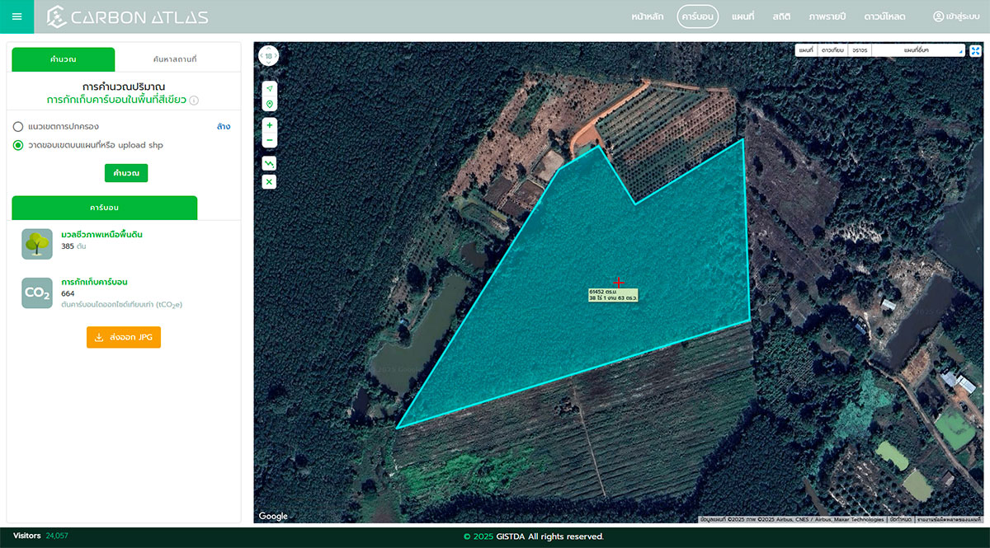Export result with ส่งออก JPG button
The image size is (990, 548).
click(x=124, y=337)
